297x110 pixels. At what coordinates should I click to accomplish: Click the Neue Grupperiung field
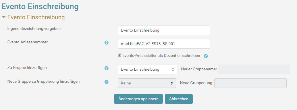click(250, 83)
